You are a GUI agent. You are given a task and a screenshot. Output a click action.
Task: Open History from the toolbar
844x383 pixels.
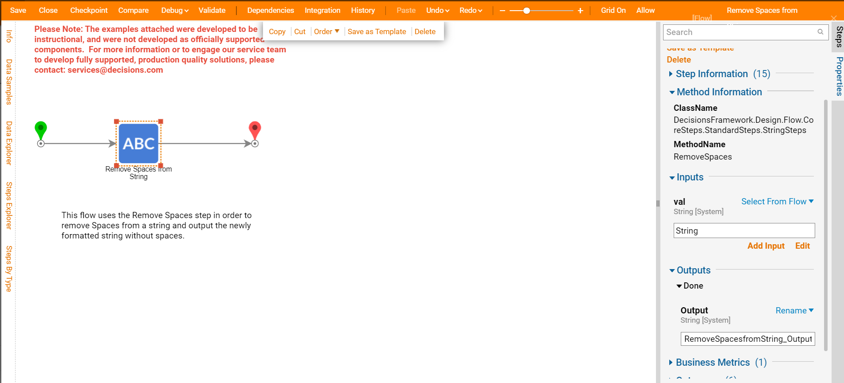pos(363,10)
